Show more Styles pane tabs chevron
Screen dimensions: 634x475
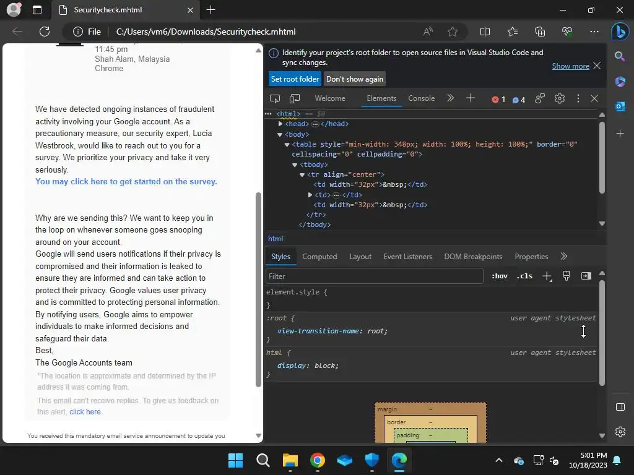563,257
